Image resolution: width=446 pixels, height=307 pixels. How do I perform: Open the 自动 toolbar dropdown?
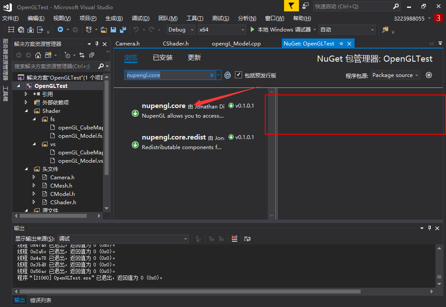[x=347, y=30]
